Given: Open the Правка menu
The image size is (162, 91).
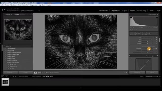Looking at the screenshot, I should pos(7,5).
